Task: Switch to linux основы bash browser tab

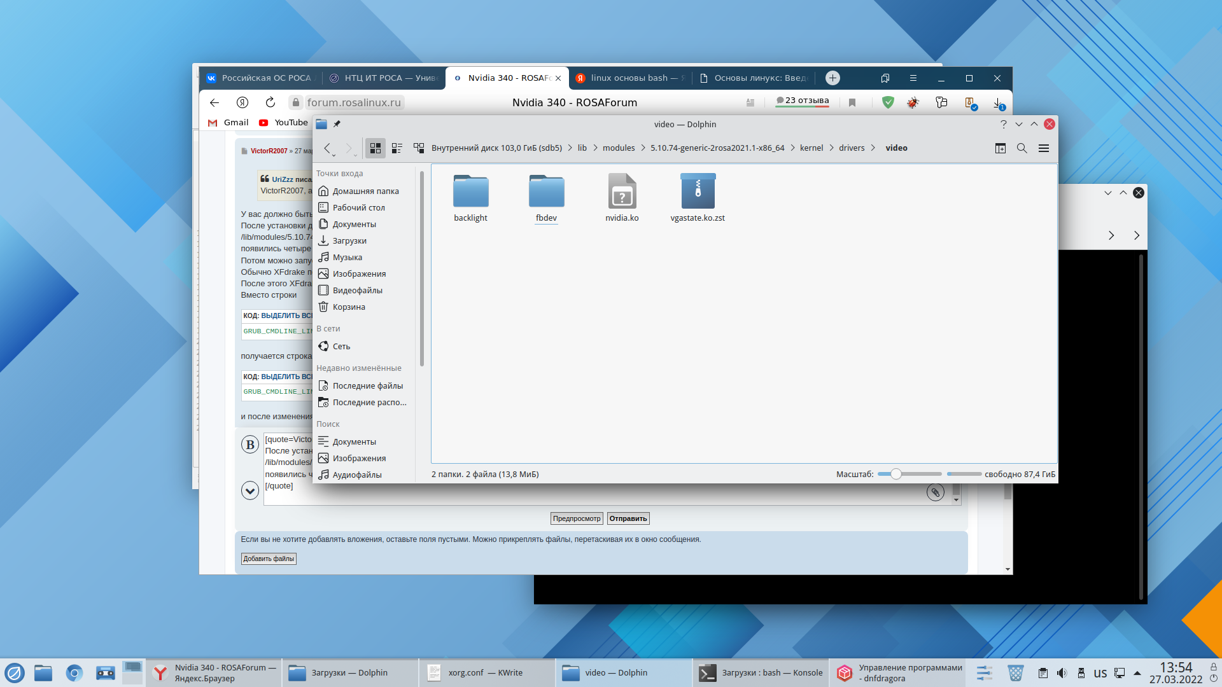Action: click(x=629, y=78)
